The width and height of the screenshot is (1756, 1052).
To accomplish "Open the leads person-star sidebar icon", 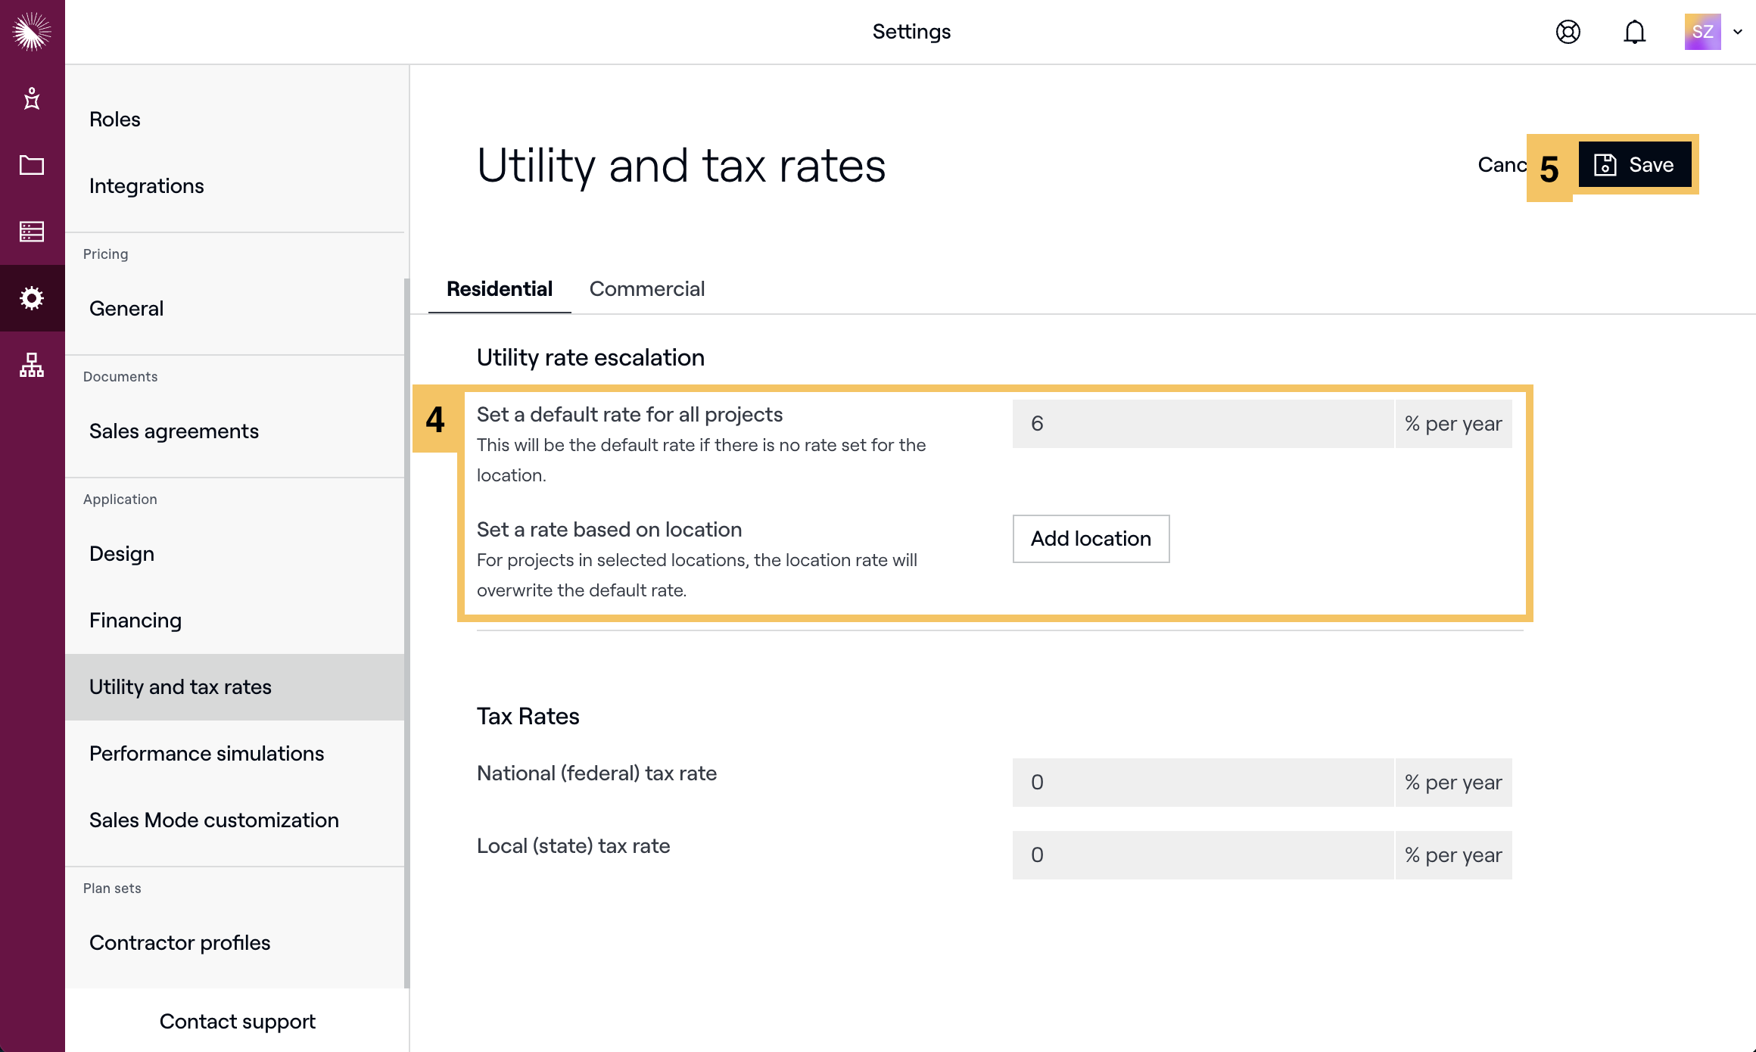I will (x=32, y=98).
